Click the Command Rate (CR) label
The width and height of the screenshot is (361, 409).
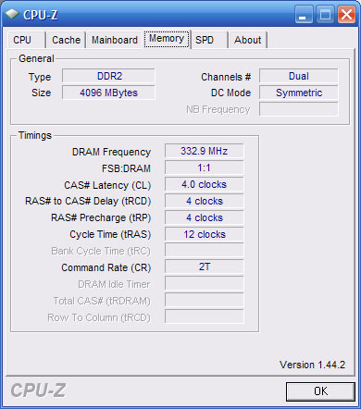click(x=106, y=267)
